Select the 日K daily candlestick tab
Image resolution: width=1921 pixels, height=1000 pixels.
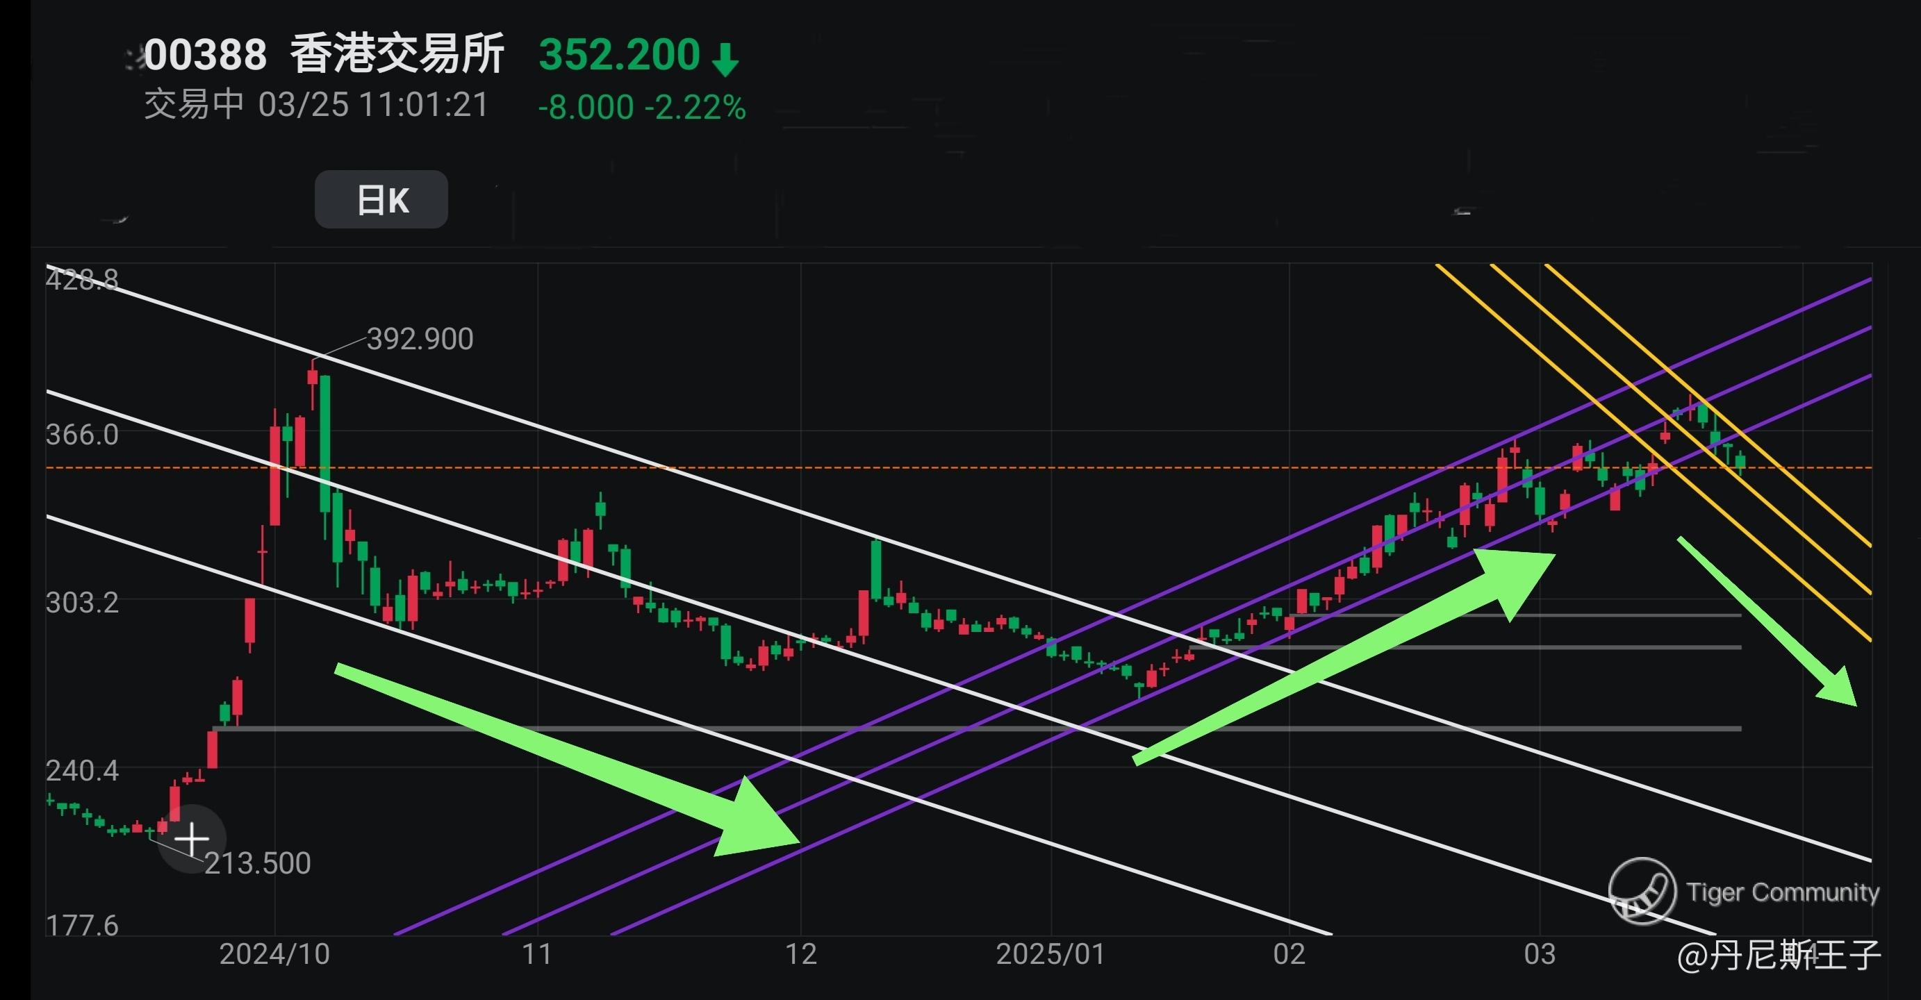click(x=381, y=200)
